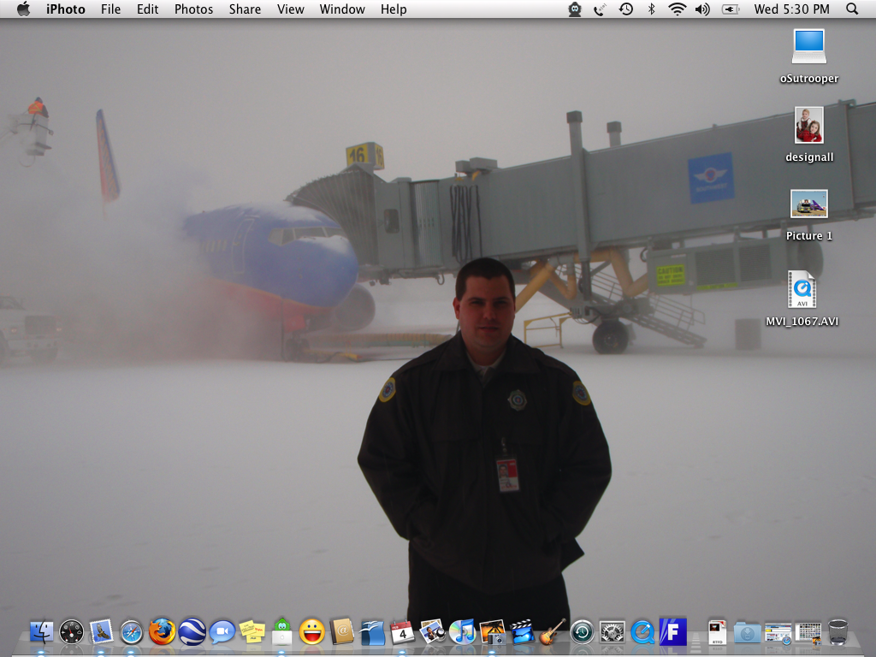Launch iTunes from the Dock
The width and height of the screenshot is (876, 657).
tap(462, 632)
